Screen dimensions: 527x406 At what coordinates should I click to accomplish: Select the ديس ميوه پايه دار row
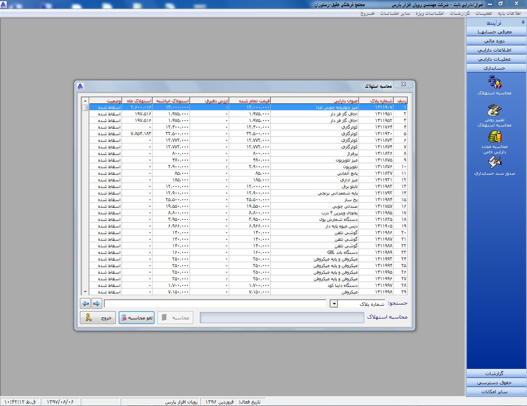coord(248,226)
